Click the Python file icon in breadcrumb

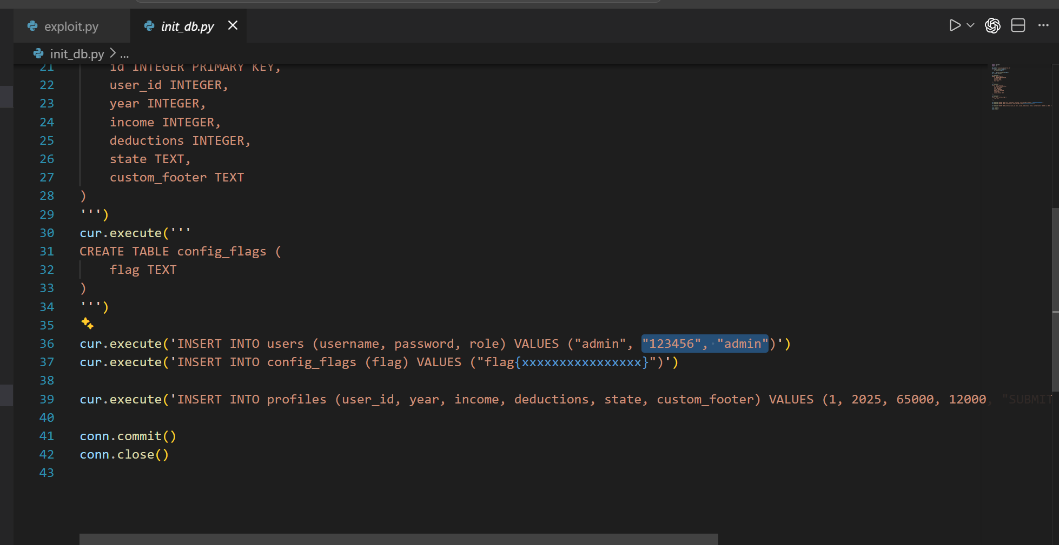[38, 53]
